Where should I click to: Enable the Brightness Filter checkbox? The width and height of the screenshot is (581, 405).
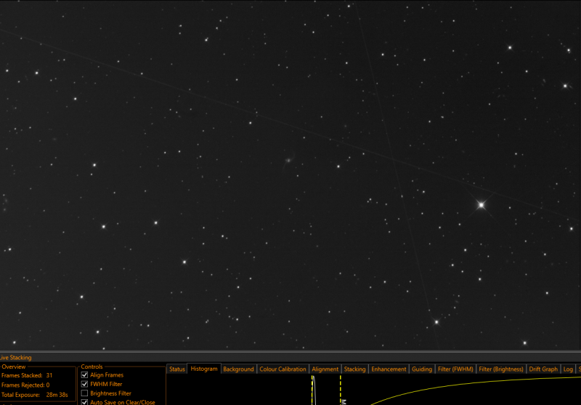[x=84, y=393]
